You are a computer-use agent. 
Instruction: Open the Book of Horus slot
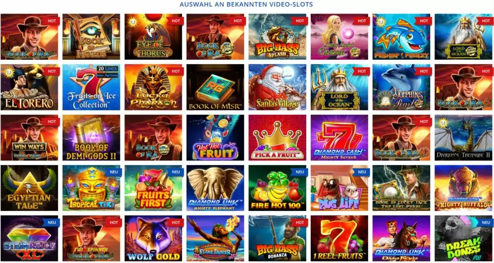tap(91, 37)
